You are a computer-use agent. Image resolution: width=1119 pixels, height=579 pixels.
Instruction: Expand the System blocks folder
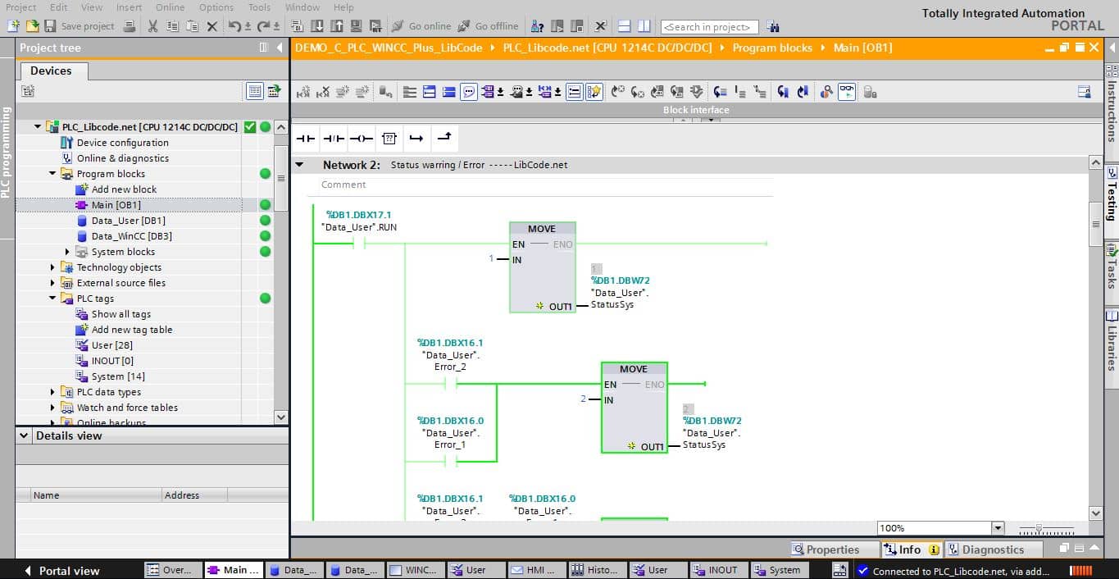pos(68,252)
